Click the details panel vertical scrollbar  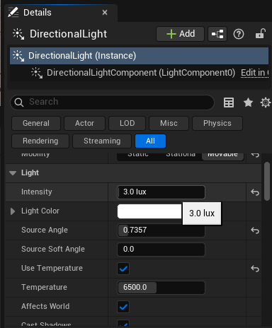coord(267,182)
